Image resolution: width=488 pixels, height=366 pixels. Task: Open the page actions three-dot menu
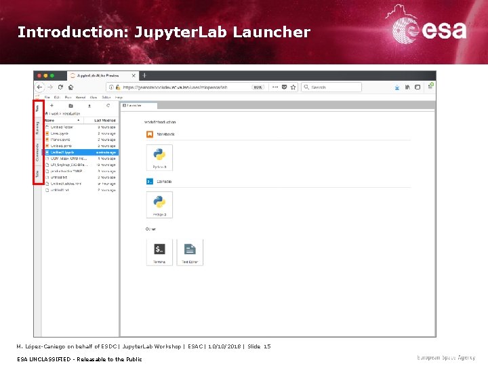(x=275, y=87)
